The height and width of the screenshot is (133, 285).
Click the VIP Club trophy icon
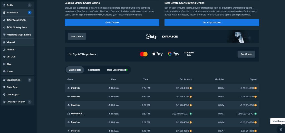tap(4, 57)
